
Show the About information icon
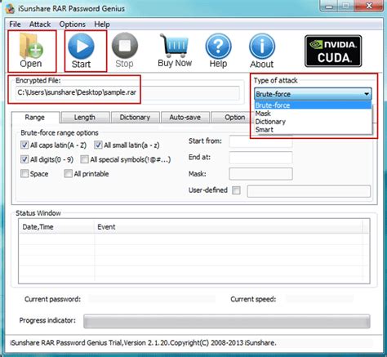pyautogui.click(x=262, y=51)
